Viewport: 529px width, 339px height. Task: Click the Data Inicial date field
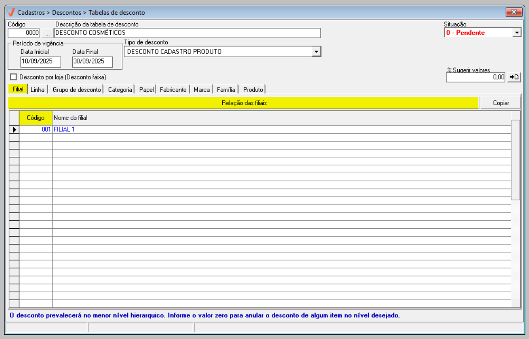click(41, 62)
